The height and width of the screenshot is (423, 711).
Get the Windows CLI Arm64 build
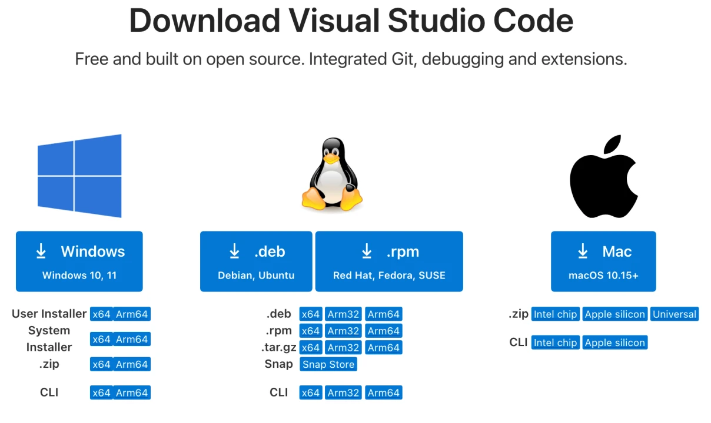(132, 392)
